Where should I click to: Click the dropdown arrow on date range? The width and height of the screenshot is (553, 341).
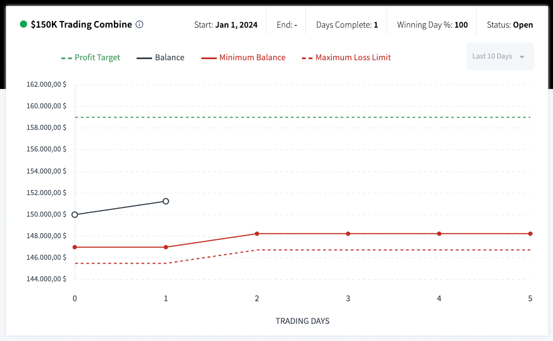tap(522, 57)
